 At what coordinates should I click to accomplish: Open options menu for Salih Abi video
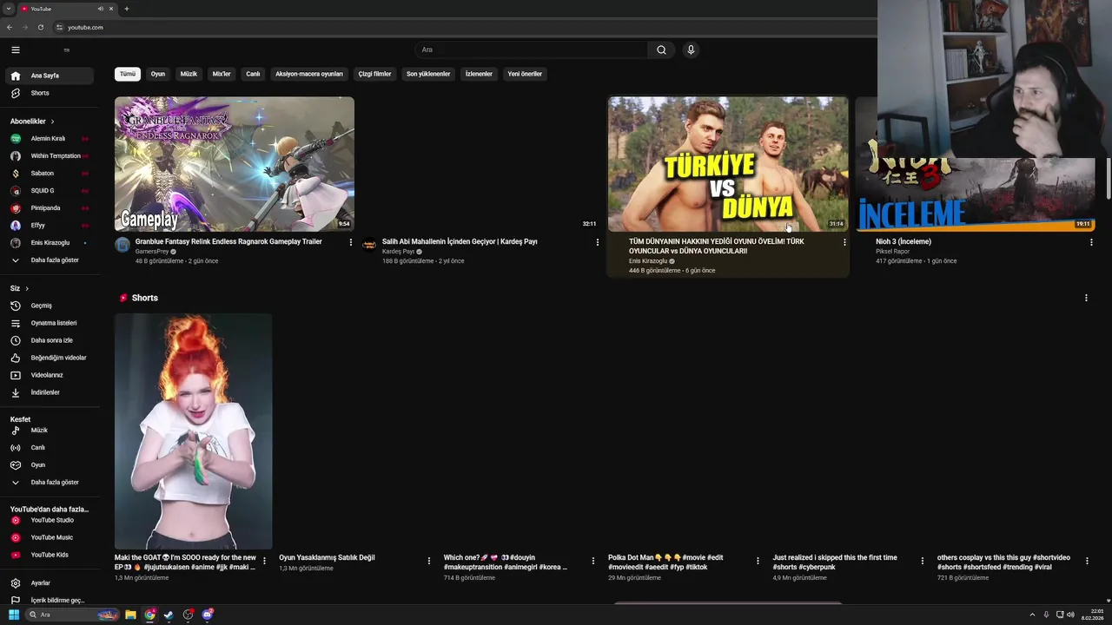[x=598, y=242]
